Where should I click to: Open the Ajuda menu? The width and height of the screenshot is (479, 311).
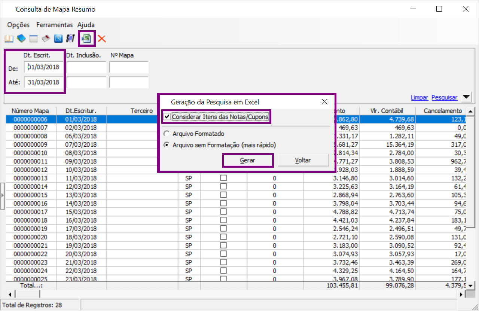point(86,25)
